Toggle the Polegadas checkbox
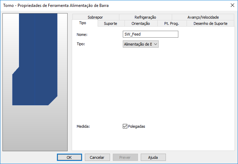238x164 pixels. point(125,126)
